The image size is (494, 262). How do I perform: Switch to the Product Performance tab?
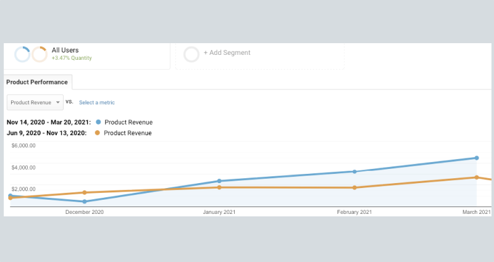[x=37, y=82]
